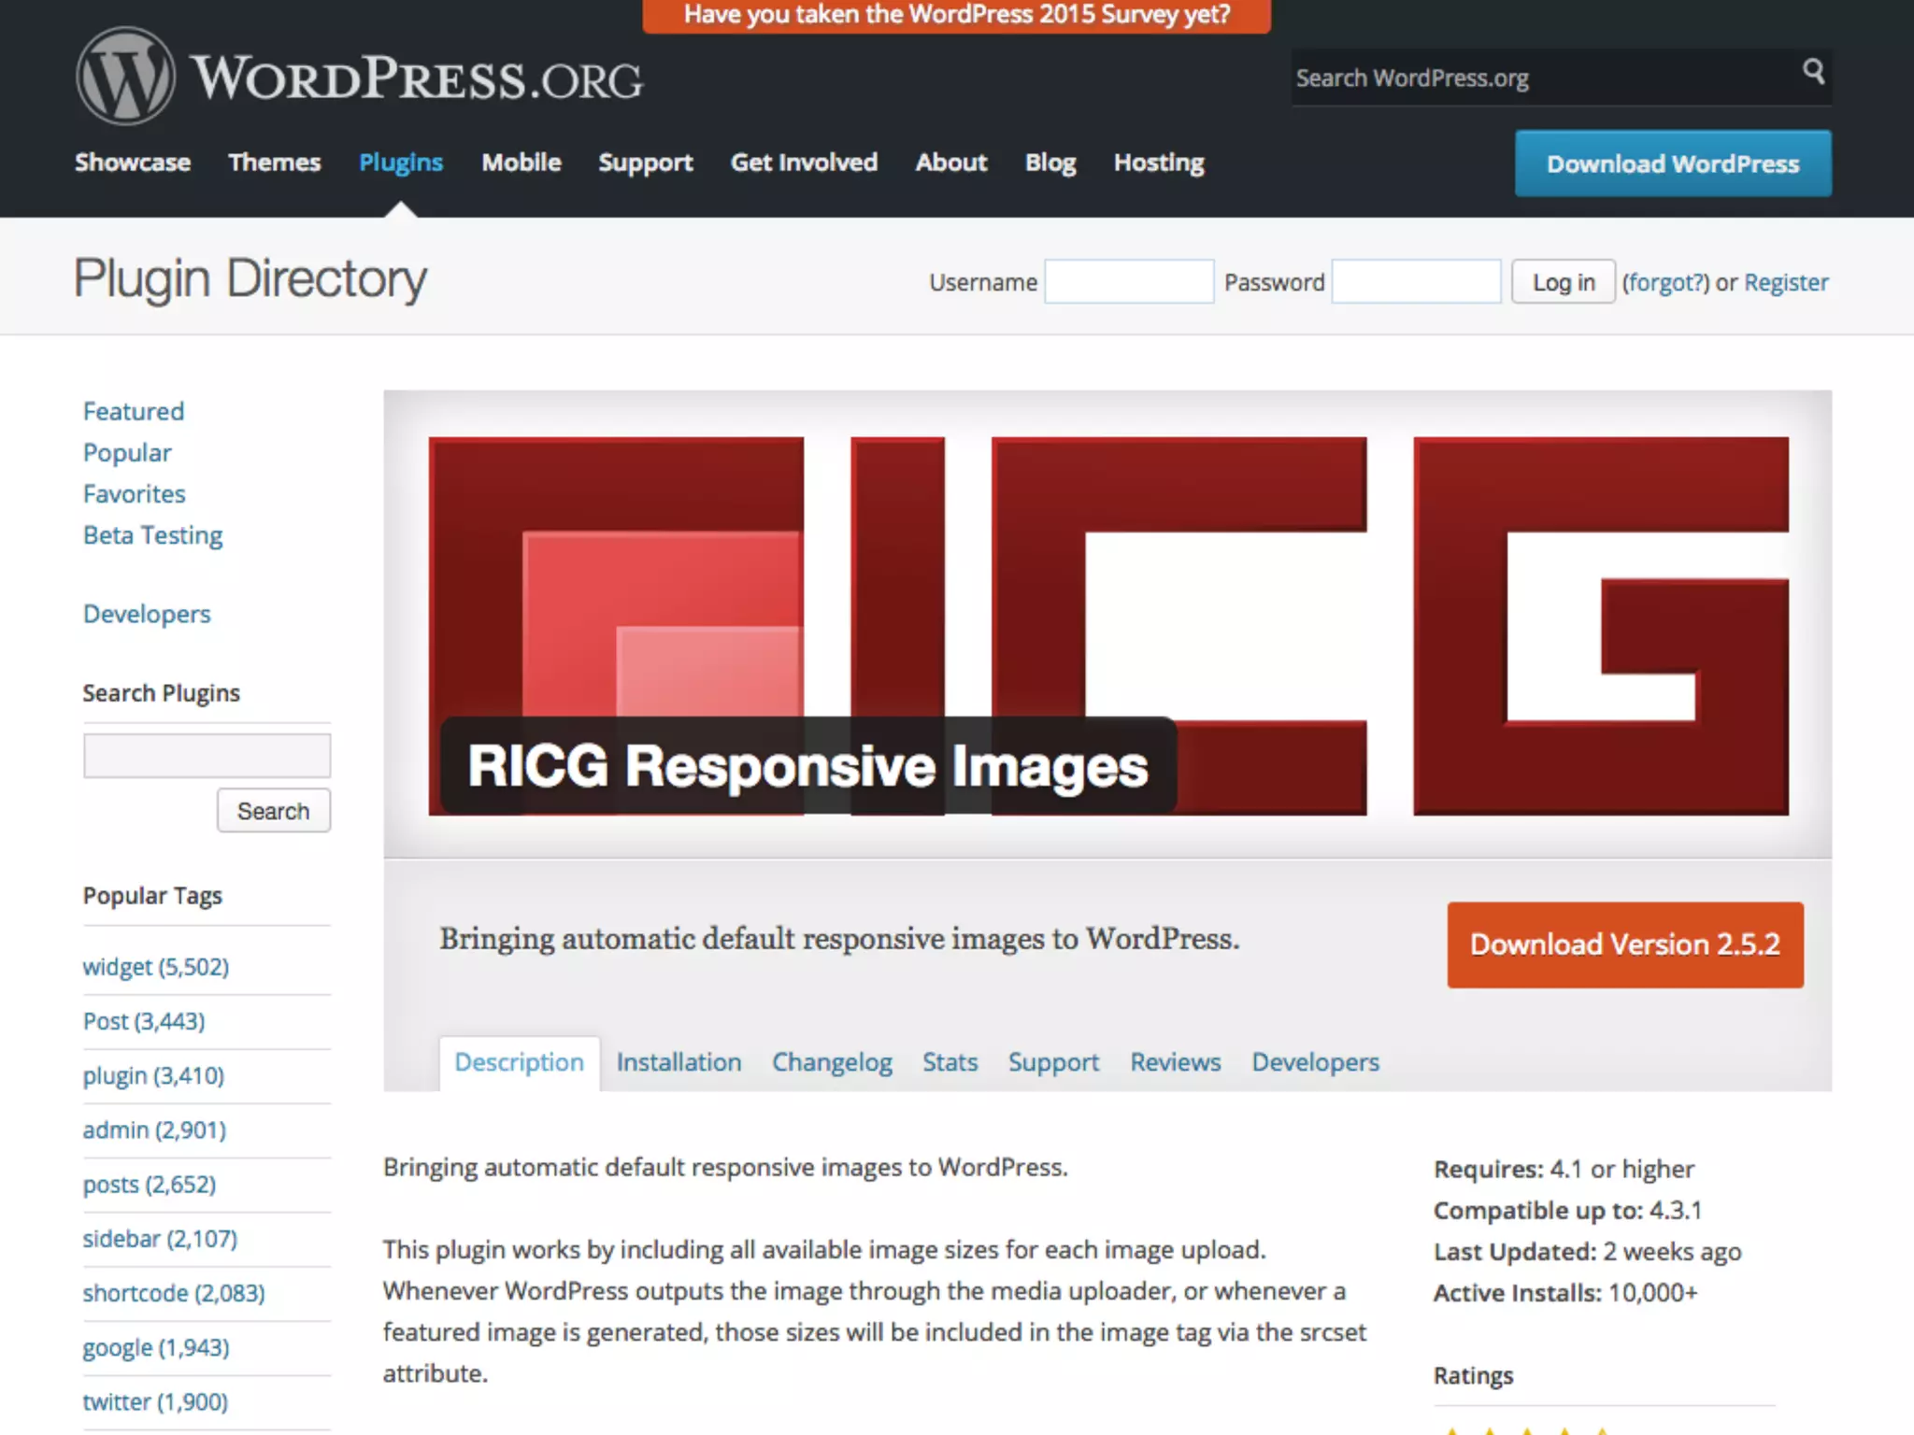Click the search magnifier icon
The image size is (1914, 1435).
click(x=1813, y=71)
